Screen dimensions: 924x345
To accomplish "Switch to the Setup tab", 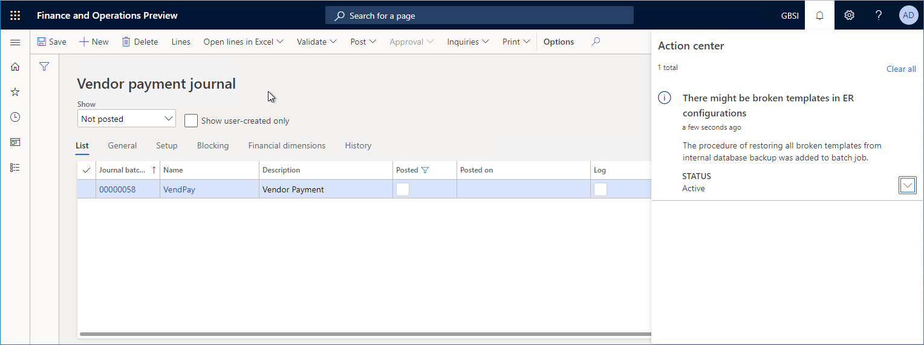I will [167, 145].
